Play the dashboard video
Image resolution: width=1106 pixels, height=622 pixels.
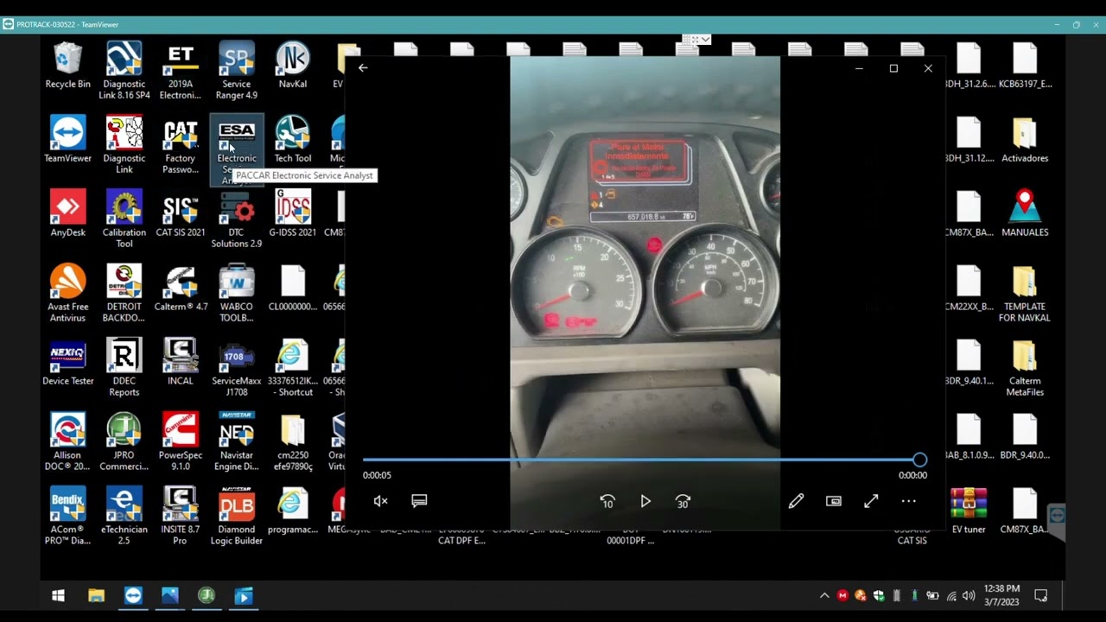point(645,501)
